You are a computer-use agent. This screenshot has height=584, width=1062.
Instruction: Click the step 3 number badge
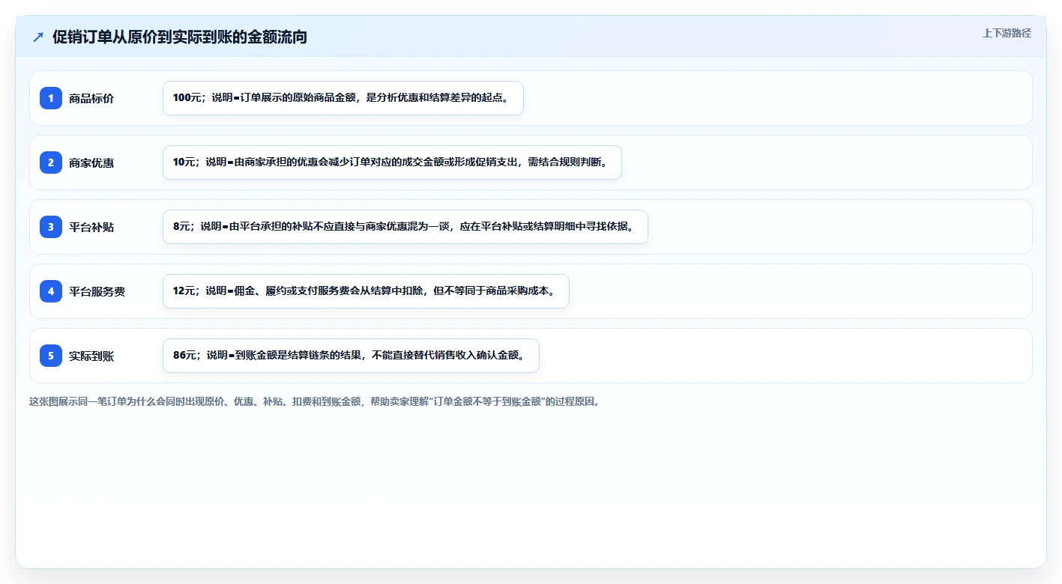(51, 227)
